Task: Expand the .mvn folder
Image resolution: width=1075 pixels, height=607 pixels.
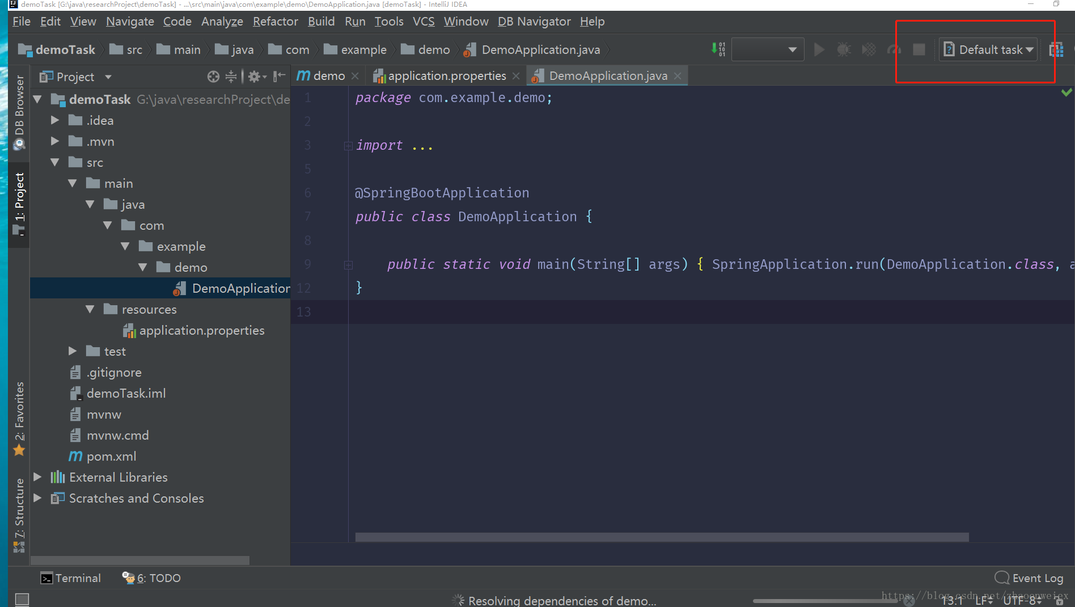Action: (55, 141)
